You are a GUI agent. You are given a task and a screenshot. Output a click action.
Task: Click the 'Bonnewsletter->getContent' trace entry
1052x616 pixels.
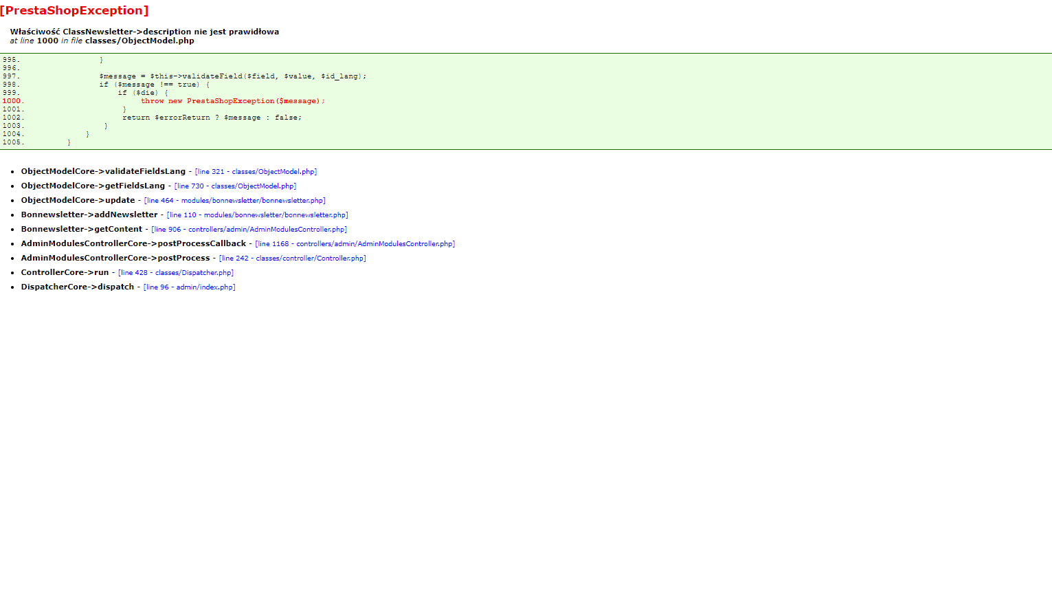pyautogui.click(x=82, y=229)
